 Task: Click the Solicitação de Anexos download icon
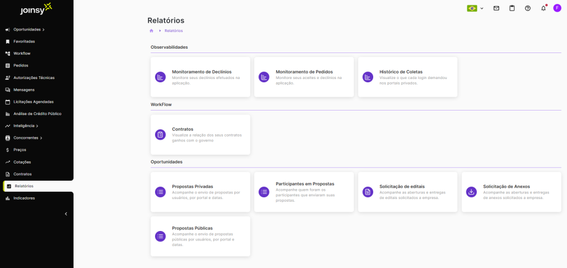(x=471, y=192)
